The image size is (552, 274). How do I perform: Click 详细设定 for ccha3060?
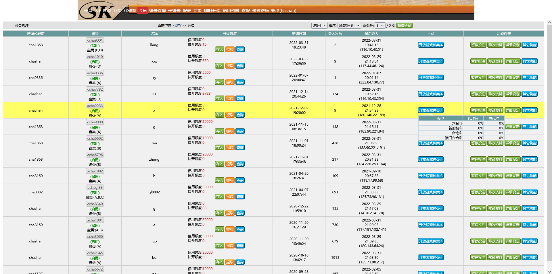[513, 241]
